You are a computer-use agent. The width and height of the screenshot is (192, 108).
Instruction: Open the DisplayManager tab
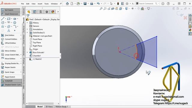tap(53, 12)
